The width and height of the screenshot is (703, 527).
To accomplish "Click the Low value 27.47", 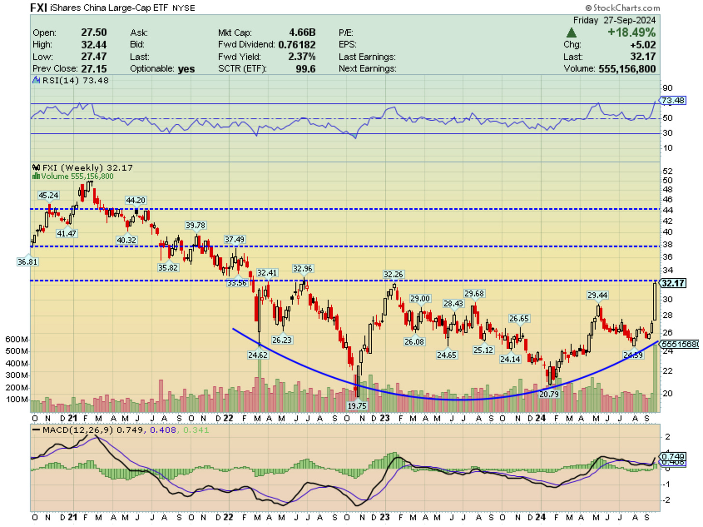I will [x=94, y=57].
